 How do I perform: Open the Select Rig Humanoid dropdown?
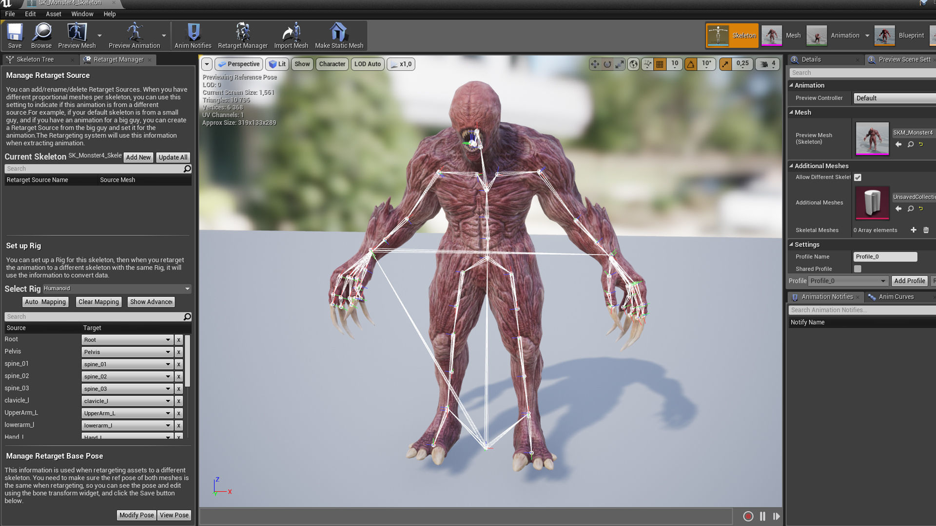coord(117,289)
